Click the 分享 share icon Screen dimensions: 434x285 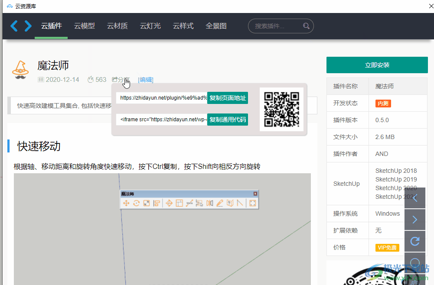[x=114, y=79]
